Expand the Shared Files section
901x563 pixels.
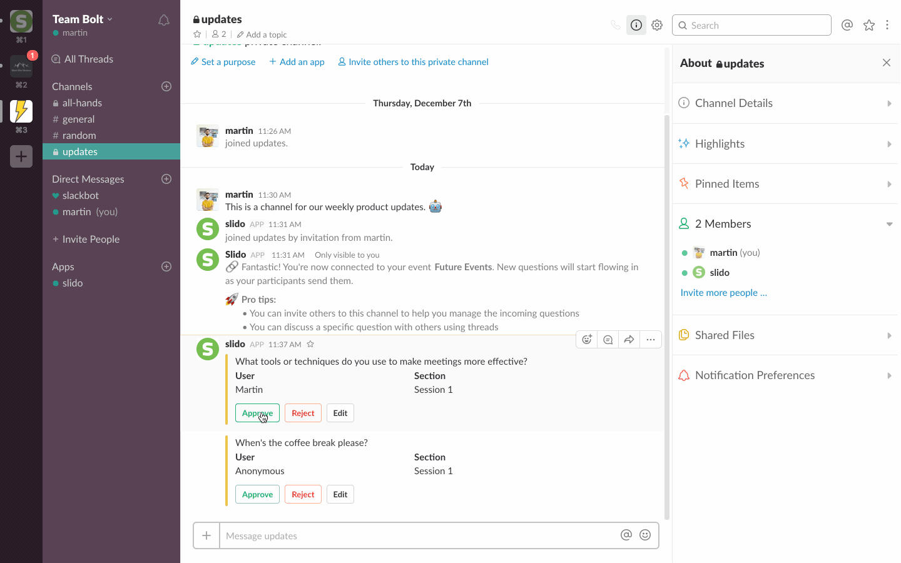[x=786, y=335]
